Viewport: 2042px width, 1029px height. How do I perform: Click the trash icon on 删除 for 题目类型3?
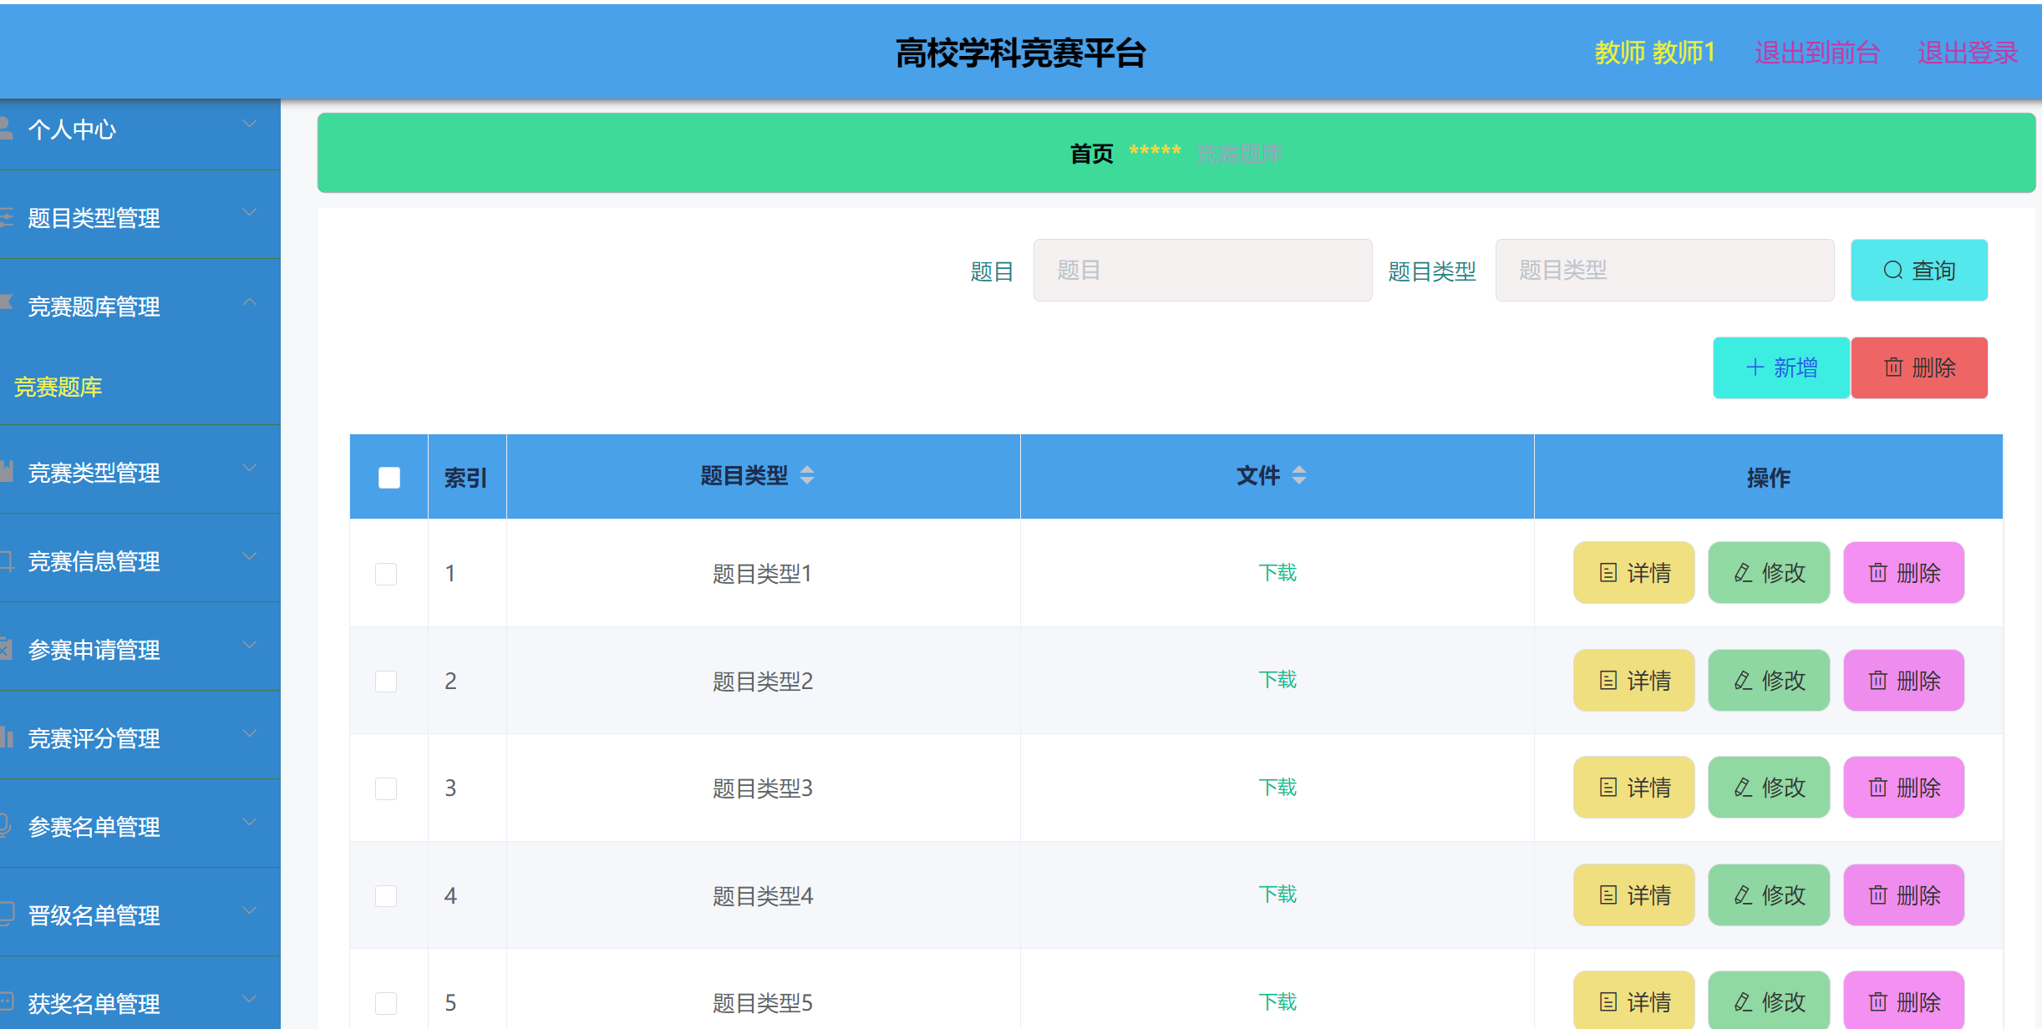click(1878, 787)
